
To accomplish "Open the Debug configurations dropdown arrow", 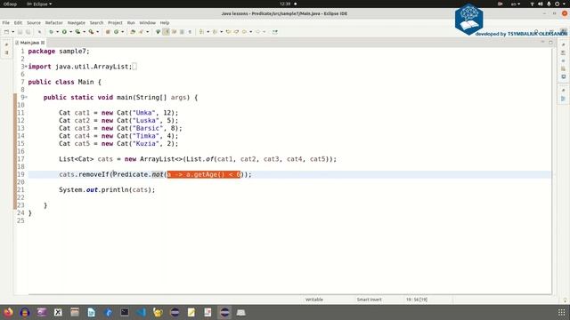I will tap(57, 32).
